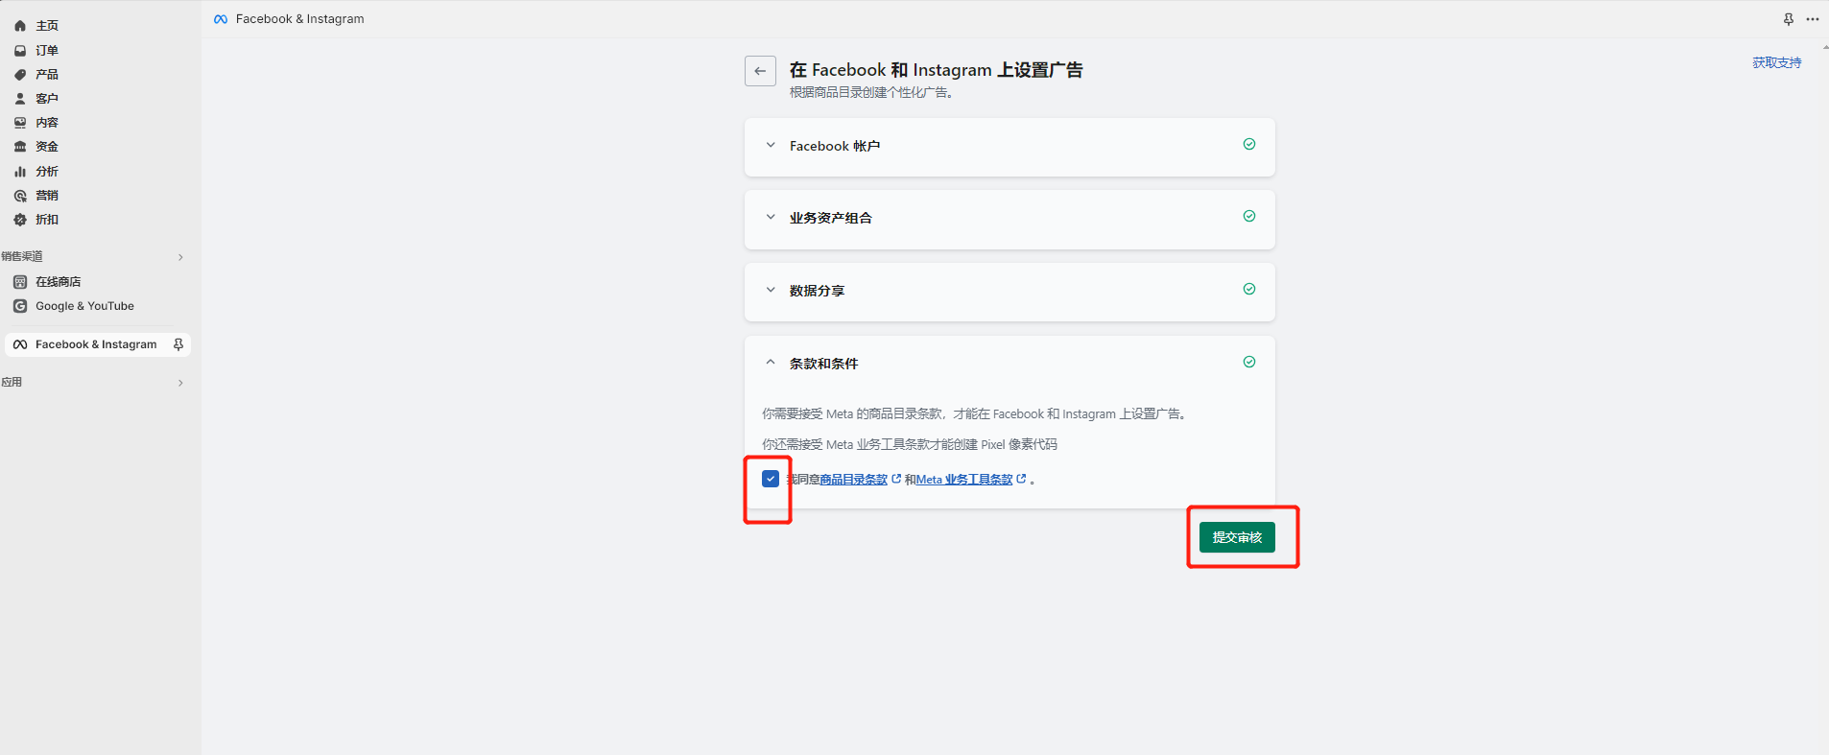This screenshot has height=755, width=1829.
Task: Click the 应用 sidebar heading
Action: click(12, 382)
